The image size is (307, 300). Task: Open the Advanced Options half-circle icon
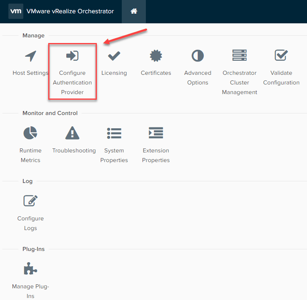[198, 56]
